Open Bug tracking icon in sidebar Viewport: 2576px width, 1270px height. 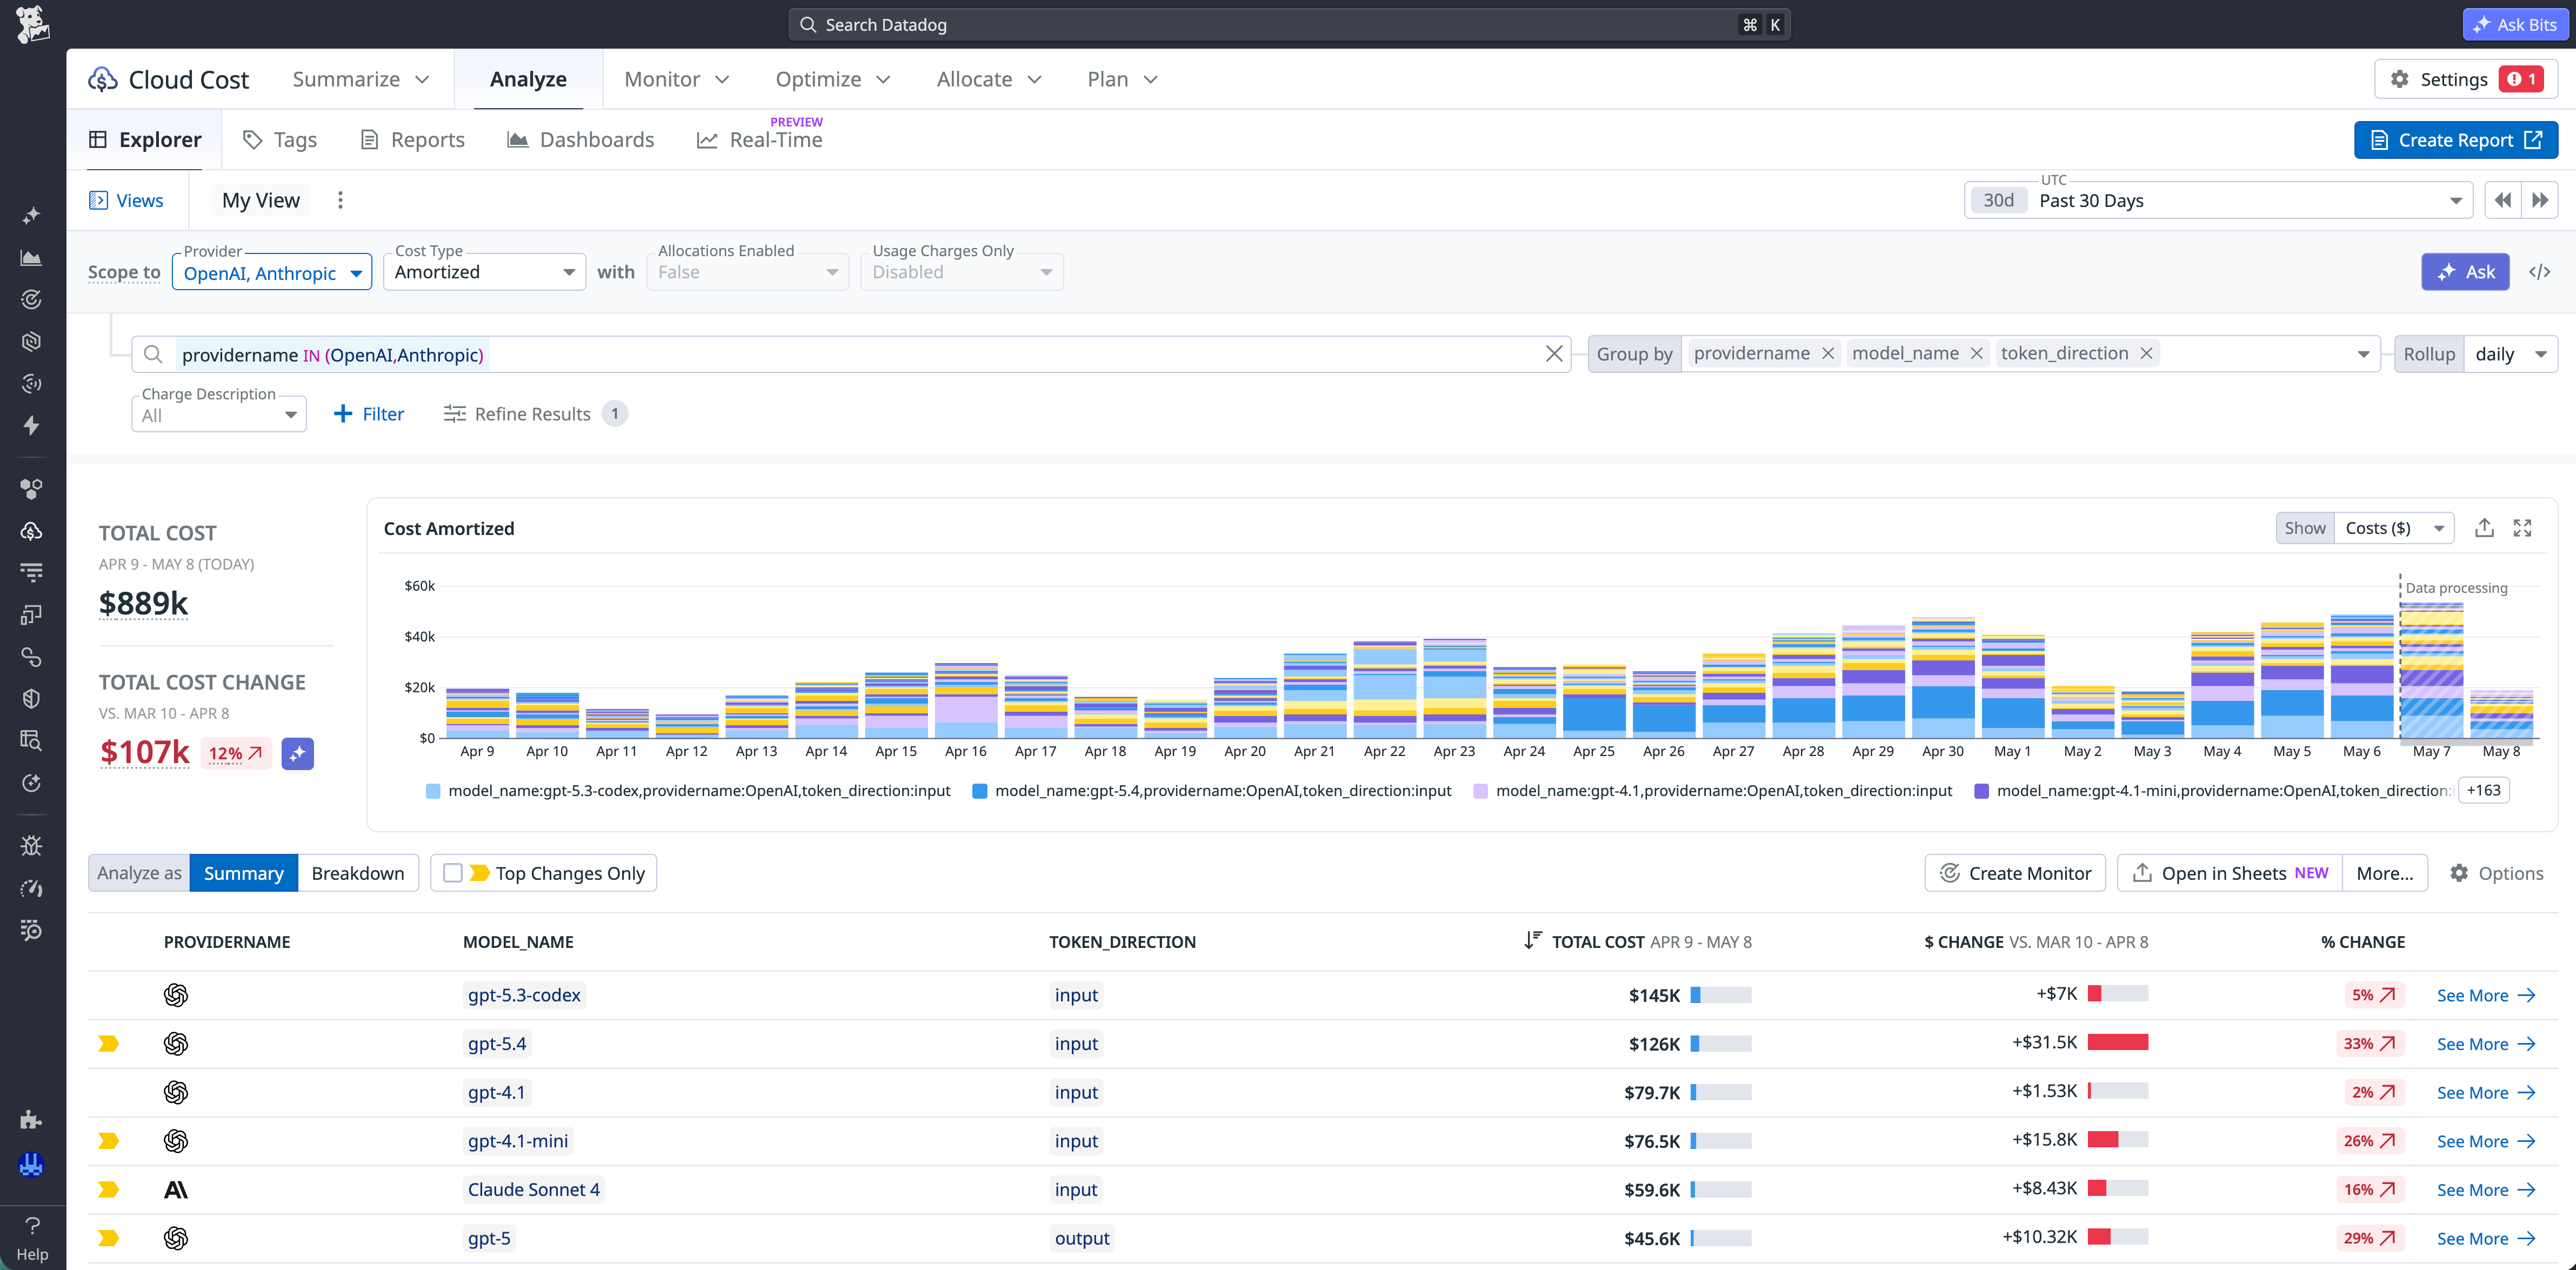[x=32, y=846]
